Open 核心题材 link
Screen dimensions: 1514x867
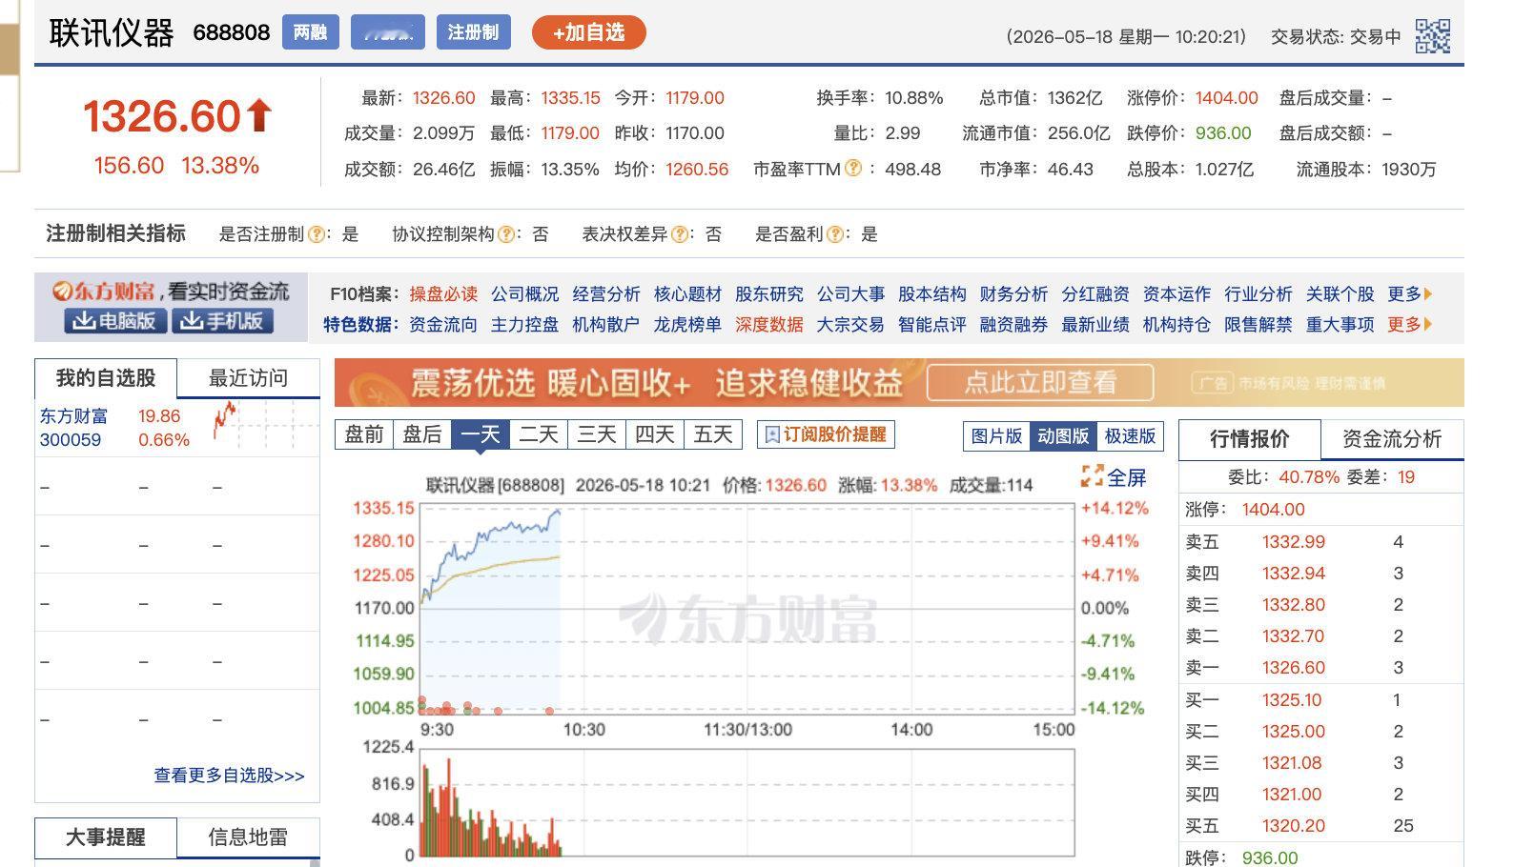(687, 294)
